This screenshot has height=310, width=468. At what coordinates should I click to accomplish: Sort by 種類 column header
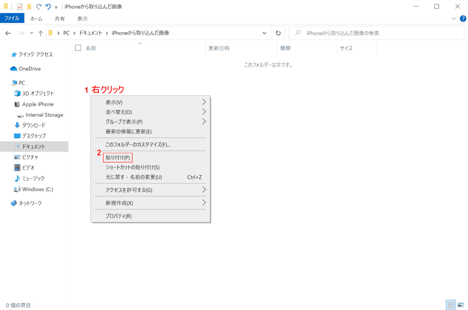(285, 48)
